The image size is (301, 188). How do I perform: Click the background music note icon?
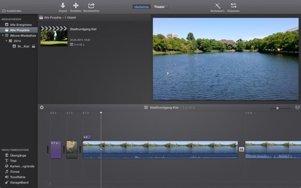pyautogui.click(x=49, y=184)
